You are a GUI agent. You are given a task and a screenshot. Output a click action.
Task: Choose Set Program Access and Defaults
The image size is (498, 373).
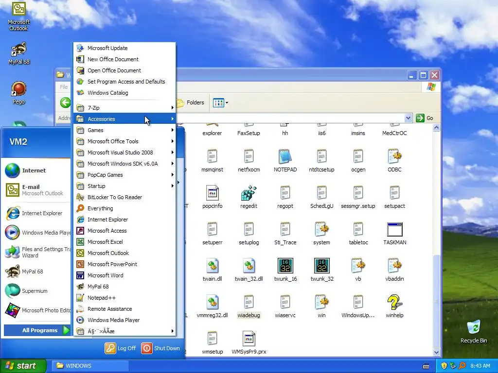click(x=125, y=82)
